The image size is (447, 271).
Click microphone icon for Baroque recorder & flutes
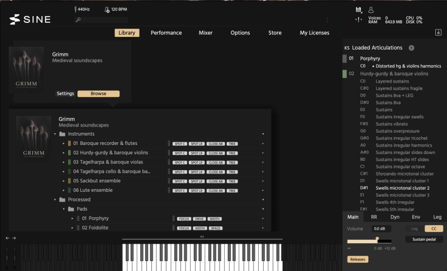(x=169, y=143)
